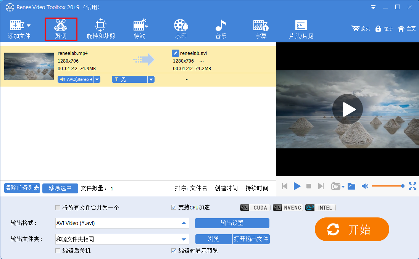Viewport: 419px width, 259px height.
Task: Adjust the orange volume slider
Action: (388, 186)
